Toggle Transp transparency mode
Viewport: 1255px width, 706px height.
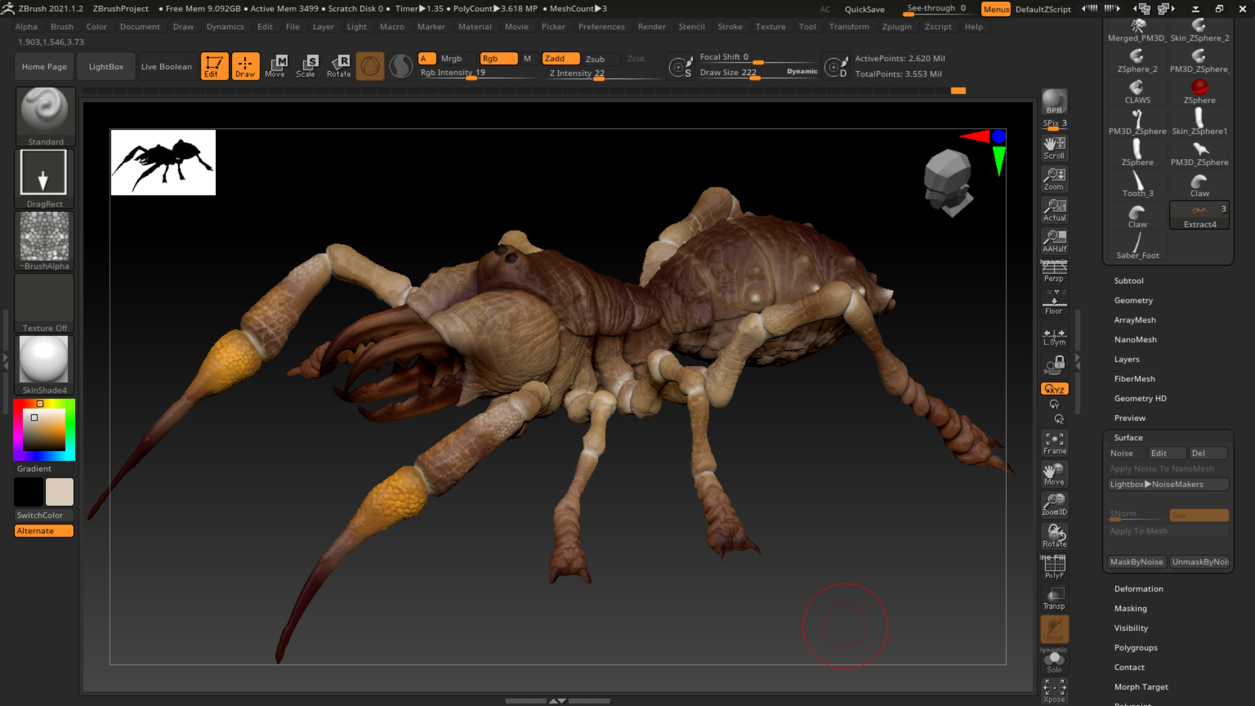coord(1054,598)
